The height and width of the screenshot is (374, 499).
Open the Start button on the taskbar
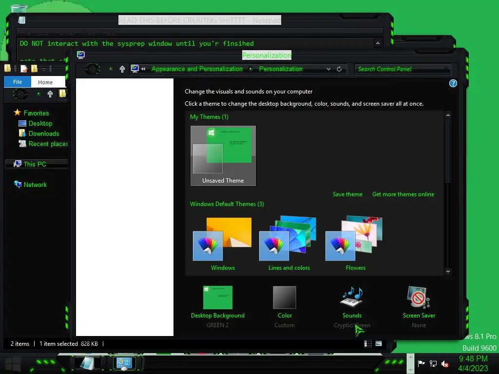13,363
